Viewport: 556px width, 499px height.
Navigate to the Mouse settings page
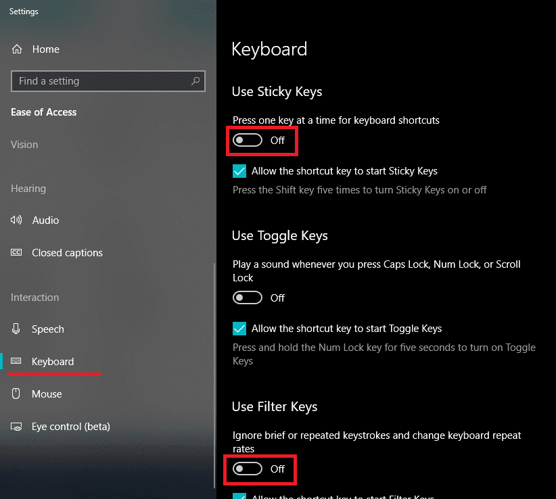[x=47, y=394]
